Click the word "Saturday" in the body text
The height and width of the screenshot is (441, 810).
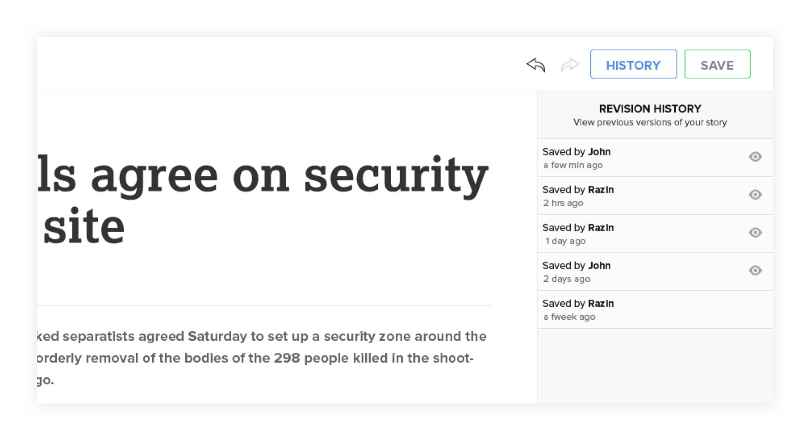tap(217, 336)
